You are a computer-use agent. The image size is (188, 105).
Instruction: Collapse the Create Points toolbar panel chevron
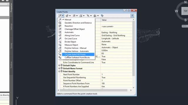[132, 16]
